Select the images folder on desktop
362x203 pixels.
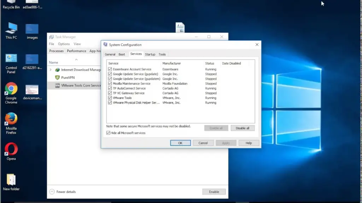(x=32, y=31)
